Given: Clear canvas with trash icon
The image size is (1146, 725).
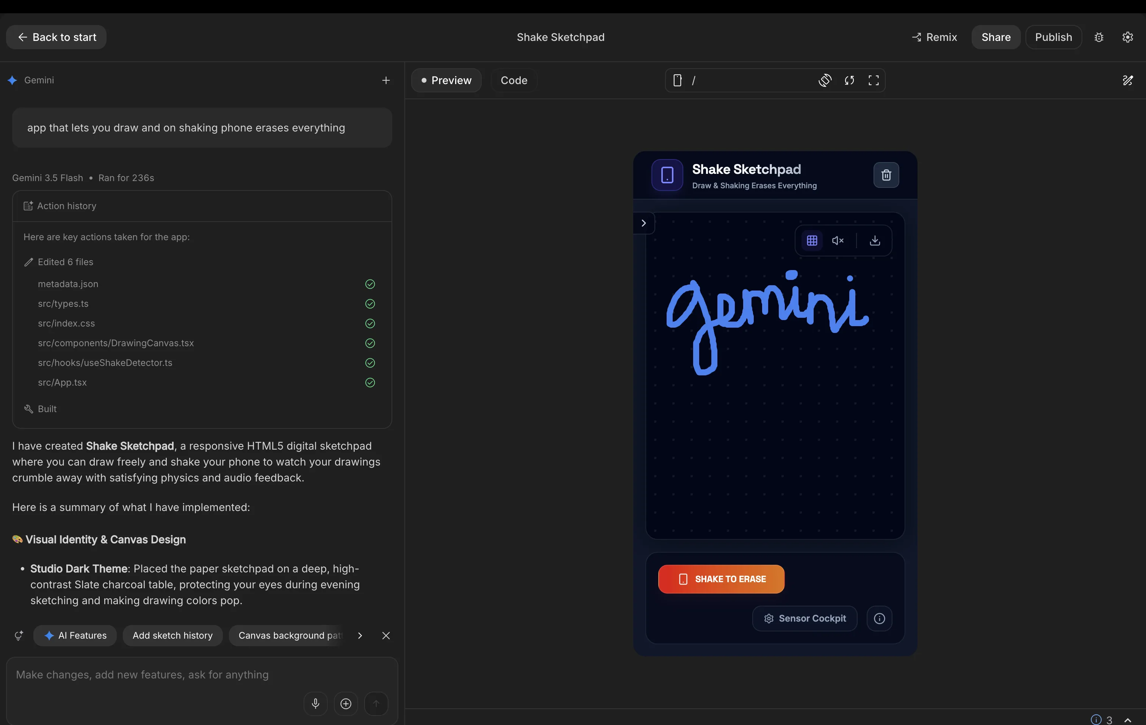Looking at the screenshot, I should click(886, 175).
